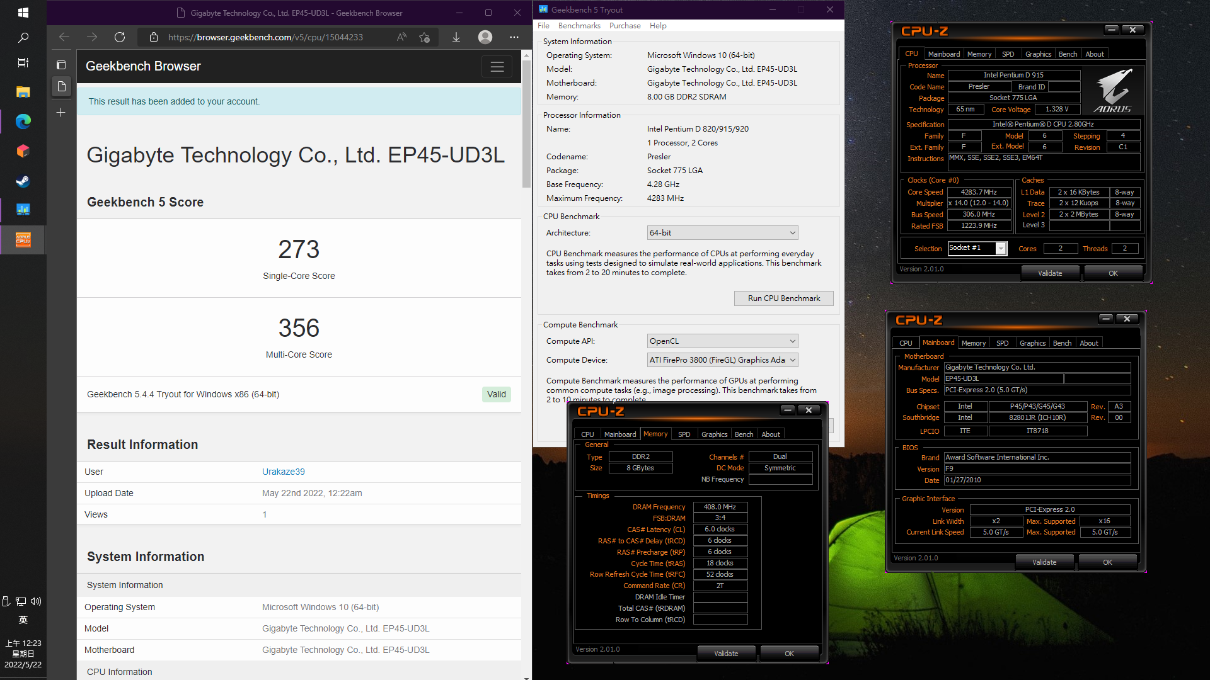Switch to Graphics tab in top CPU-Z
1210x680 pixels.
click(1038, 54)
